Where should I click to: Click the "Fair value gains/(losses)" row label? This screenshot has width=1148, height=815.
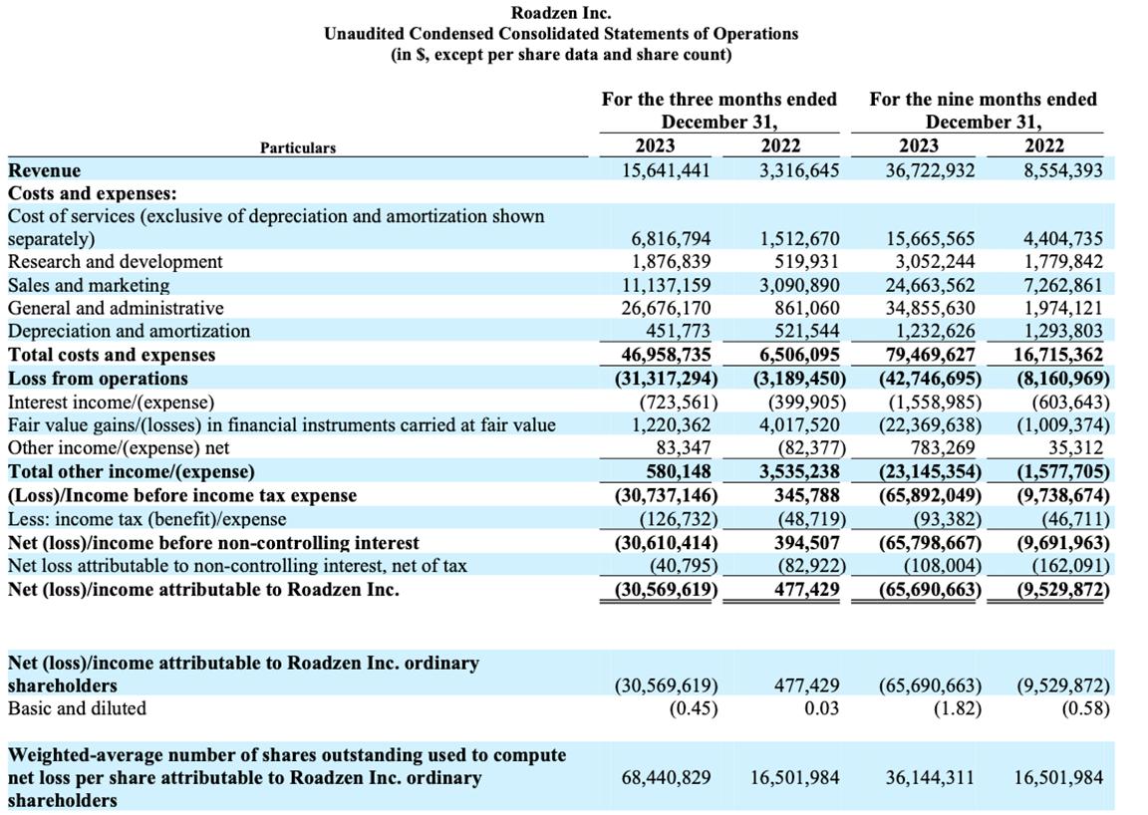pyautogui.click(x=282, y=424)
